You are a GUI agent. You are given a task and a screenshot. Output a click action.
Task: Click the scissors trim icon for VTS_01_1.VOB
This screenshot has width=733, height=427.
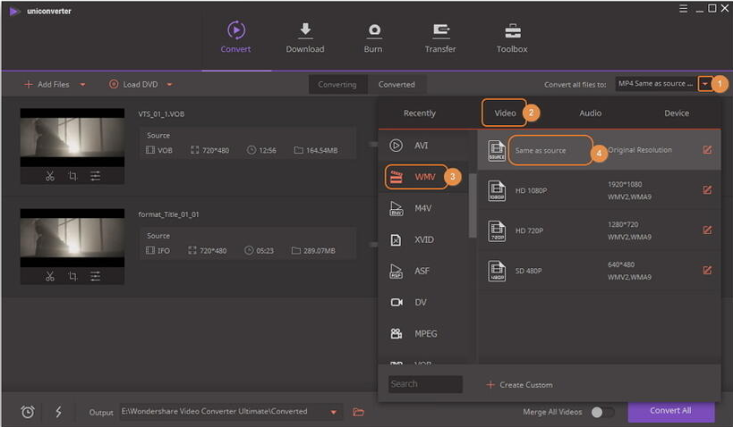coord(50,176)
